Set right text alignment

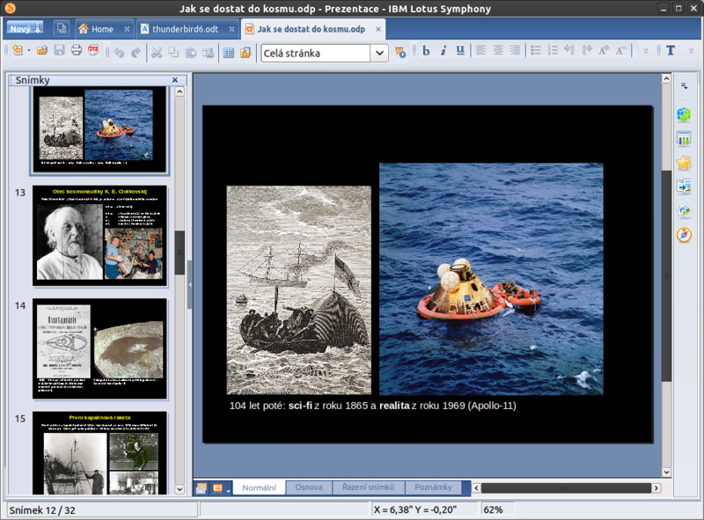click(515, 50)
